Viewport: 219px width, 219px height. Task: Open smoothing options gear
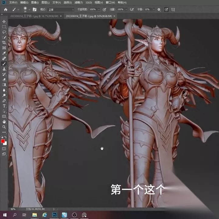(x=159, y=9)
